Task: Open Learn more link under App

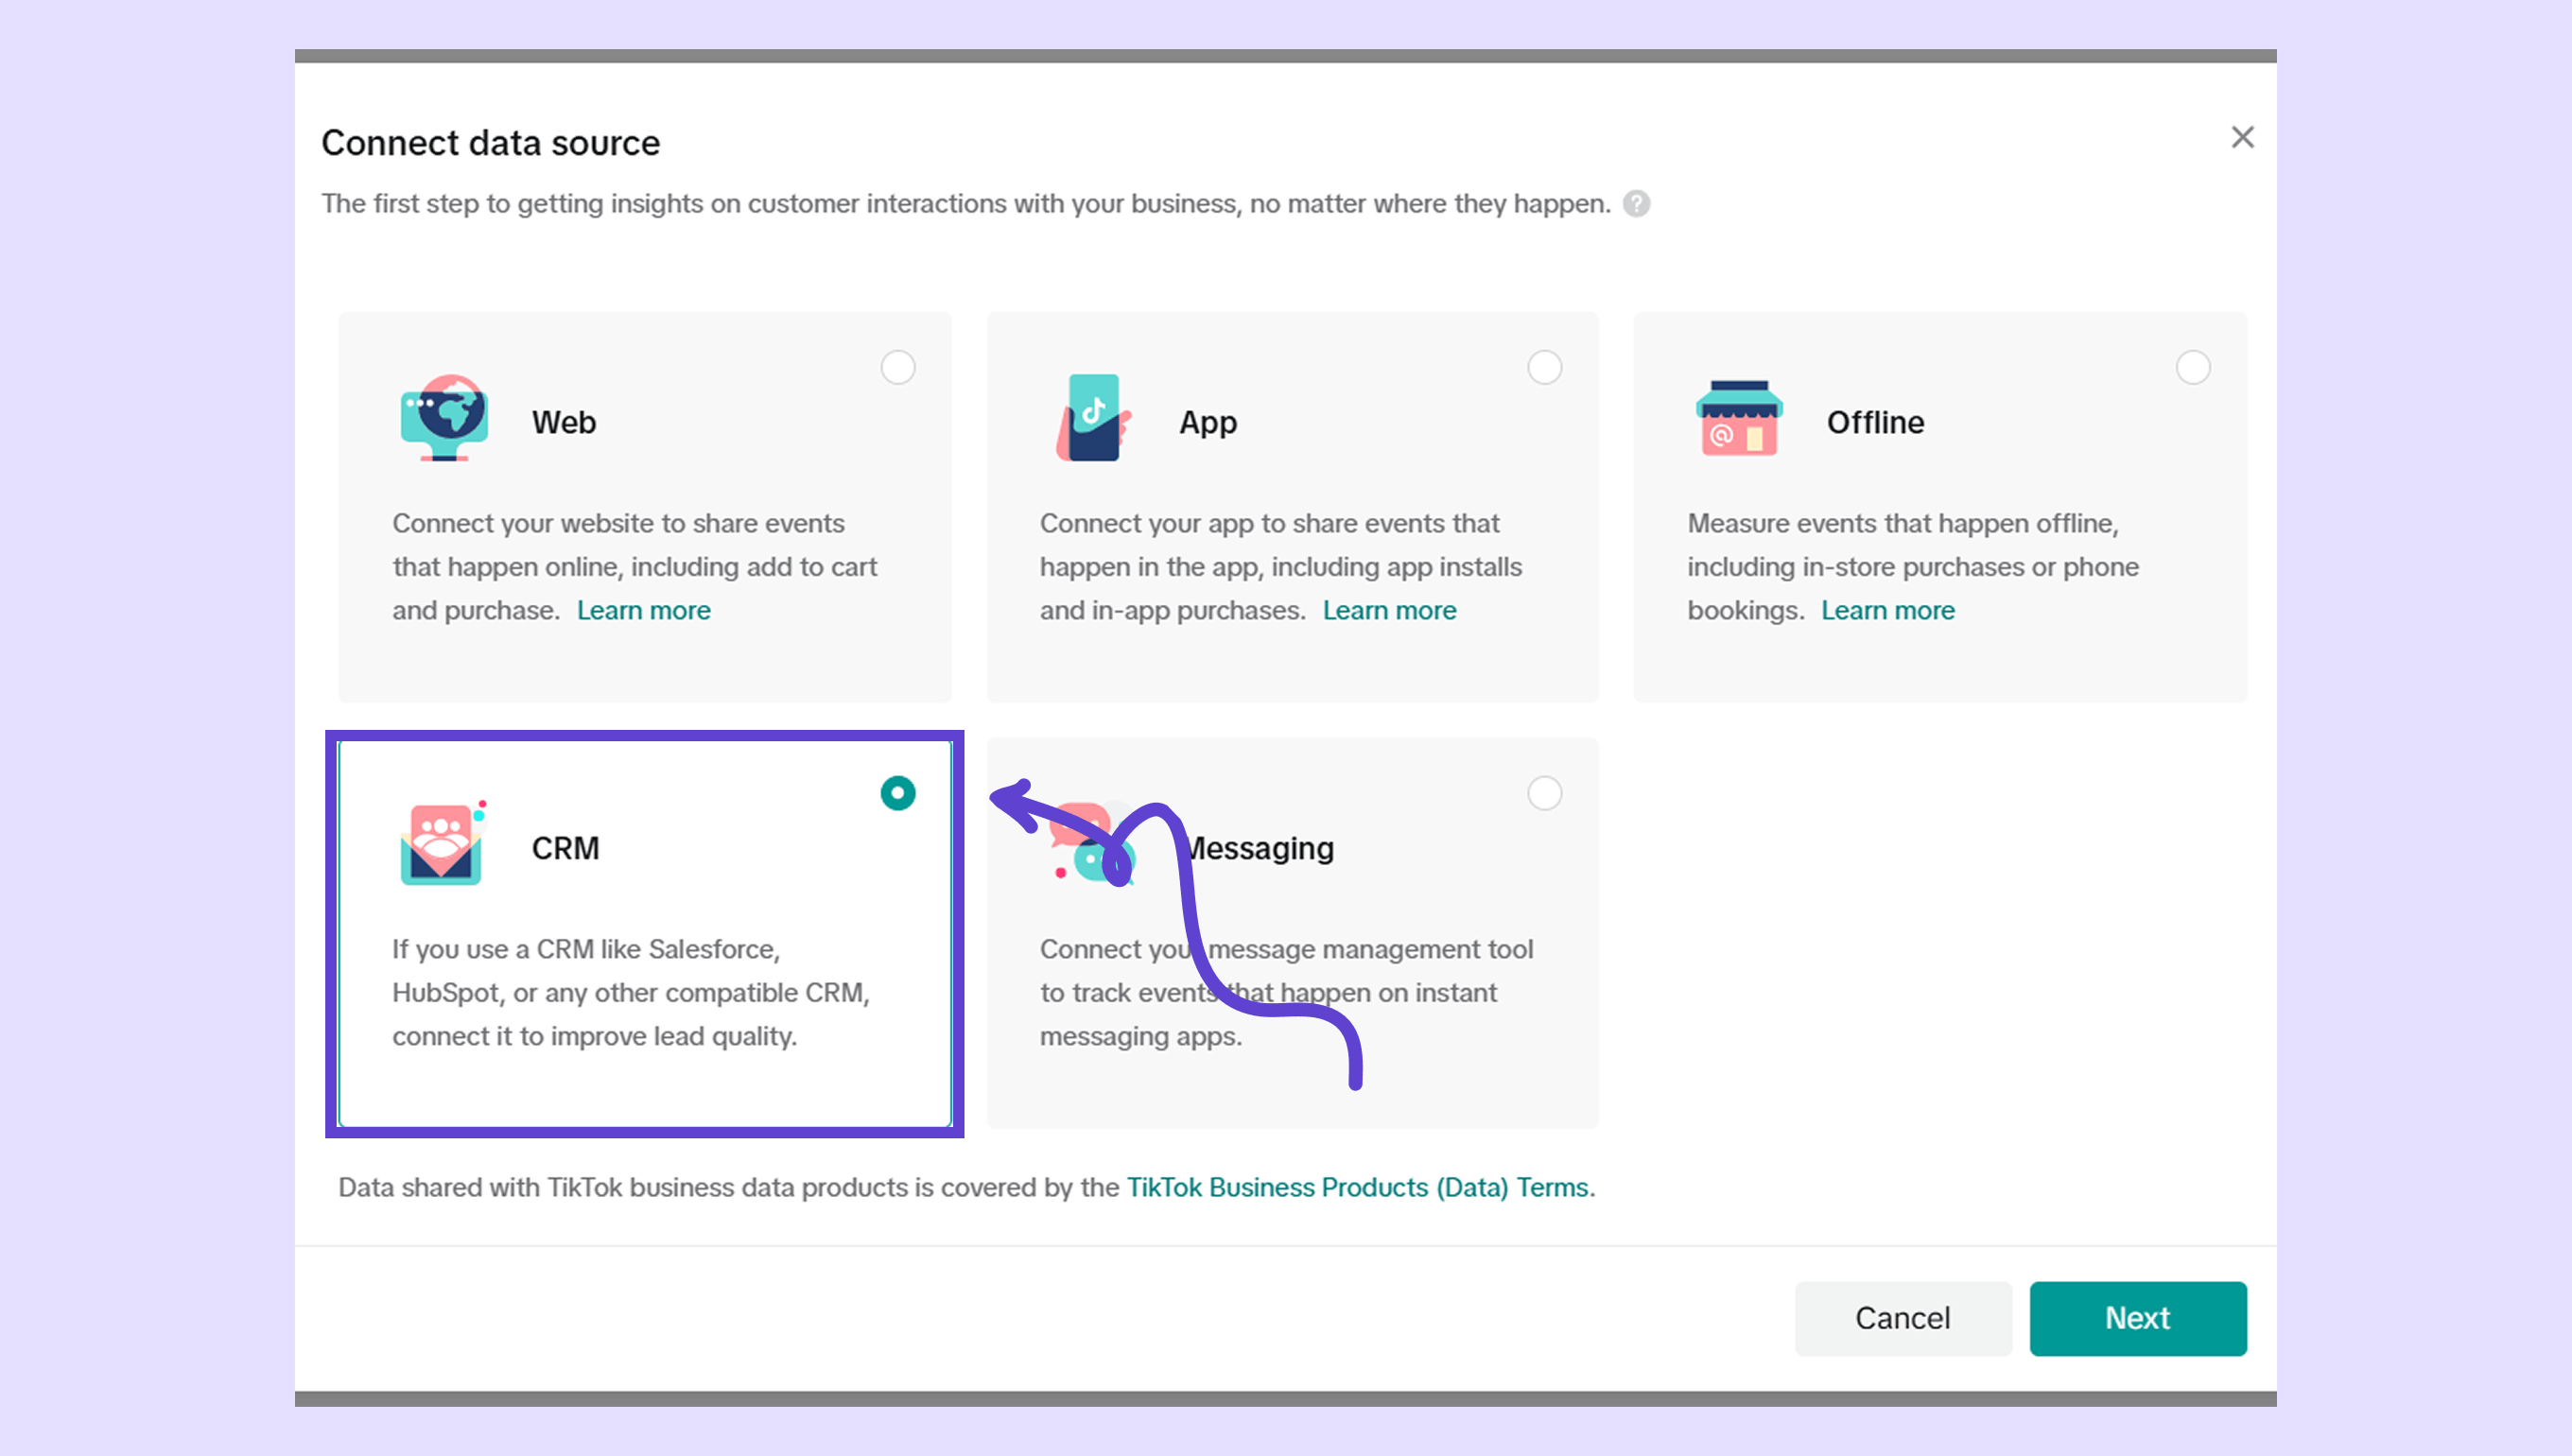Action: tap(1389, 610)
